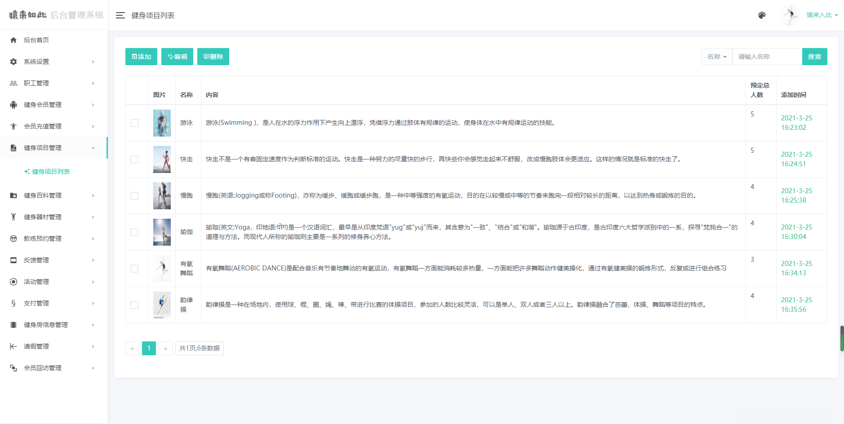844x424 pixels.
Task: Click the people icon for 职工管理
Action: click(x=13, y=83)
